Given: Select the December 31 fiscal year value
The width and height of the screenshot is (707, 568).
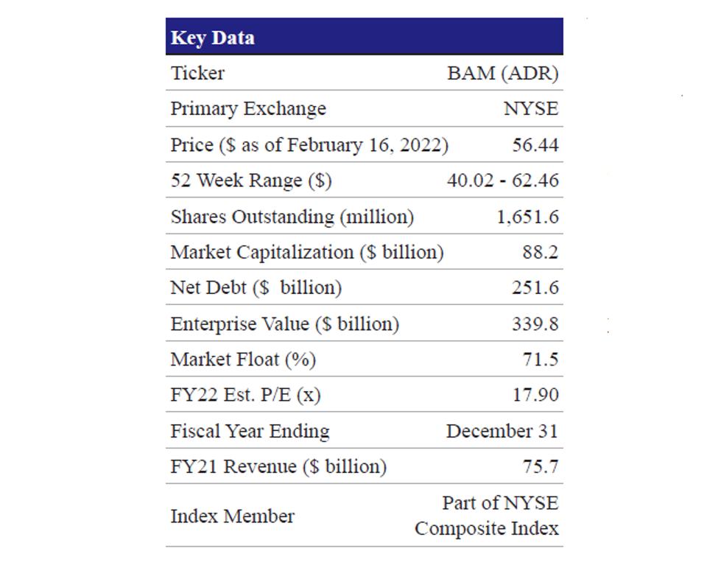Looking at the screenshot, I should tap(502, 431).
